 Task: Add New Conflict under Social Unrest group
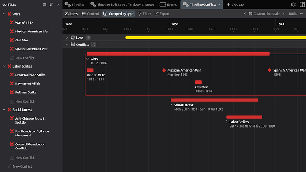[x=24, y=157]
